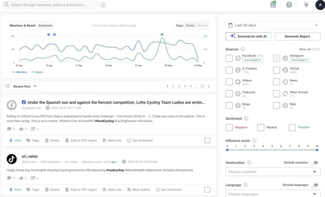Click Set sentiment on the Lotto Cycling mention
325x197 pixels.
(x=140, y=140)
